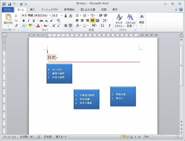The height and width of the screenshot is (141, 185).
Task: Open the Word Help question mark icon
Action: 181,10
